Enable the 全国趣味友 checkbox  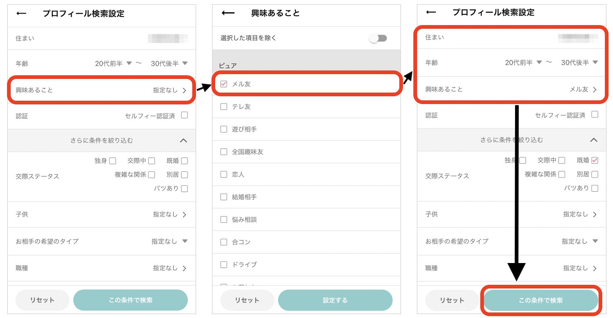[224, 152]
